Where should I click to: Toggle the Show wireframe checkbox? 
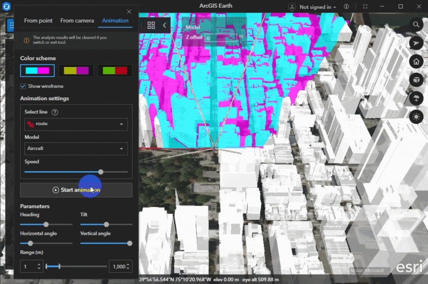pos(23,87)
